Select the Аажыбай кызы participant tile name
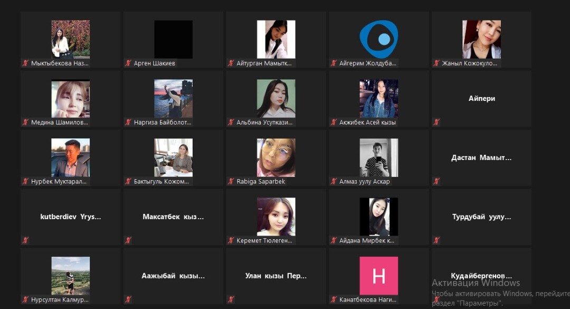Image resolution: width=570 pixels, height=309 pixels. pyautogui.click(x=173, y=276)
